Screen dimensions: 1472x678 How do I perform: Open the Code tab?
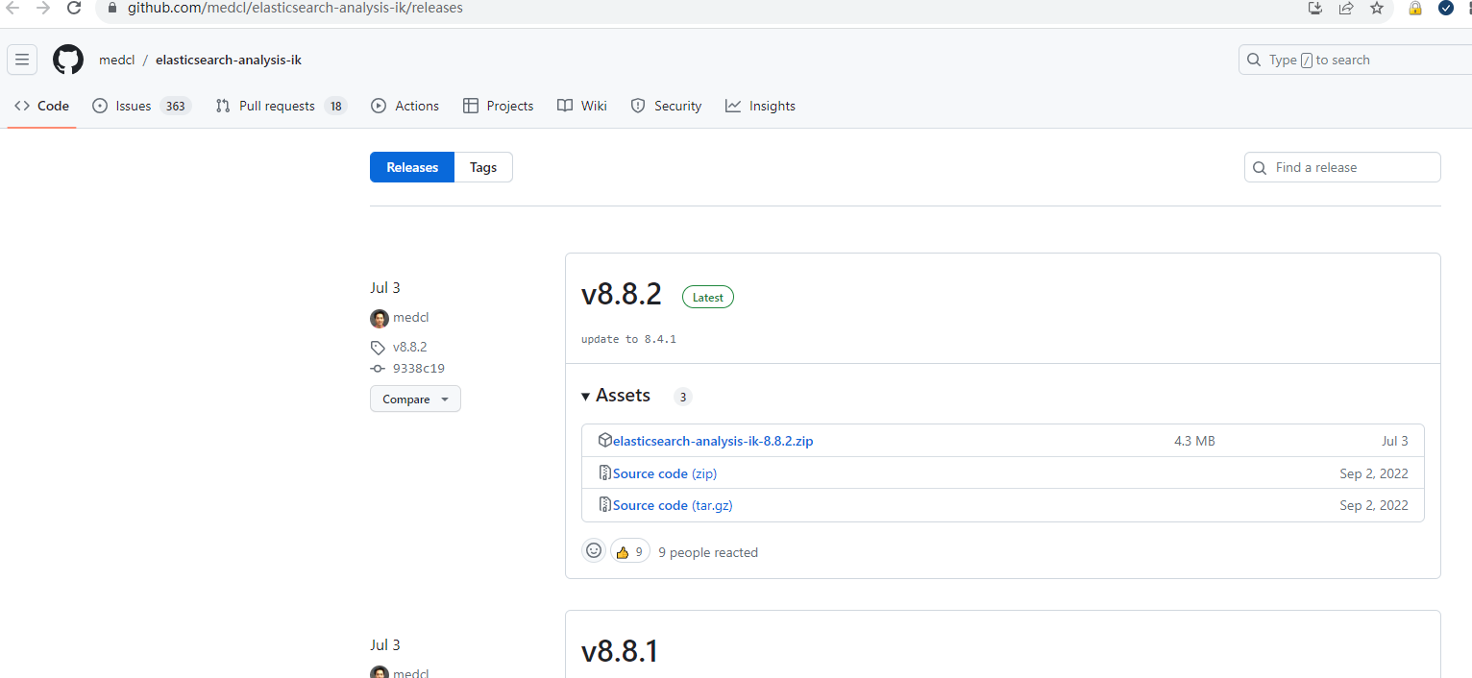pyautogui.click(x=42, y=106)
